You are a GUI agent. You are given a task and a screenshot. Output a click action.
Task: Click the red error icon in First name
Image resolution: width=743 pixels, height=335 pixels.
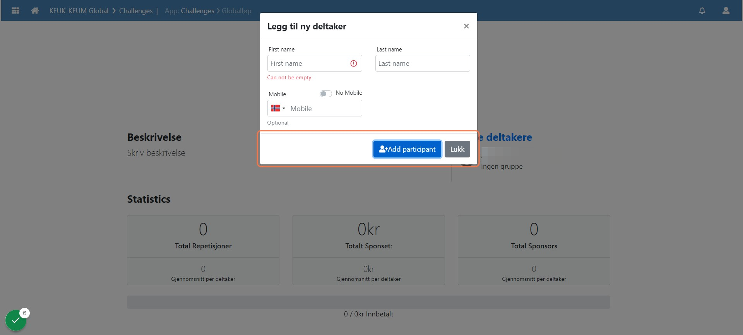pos(354,63)
